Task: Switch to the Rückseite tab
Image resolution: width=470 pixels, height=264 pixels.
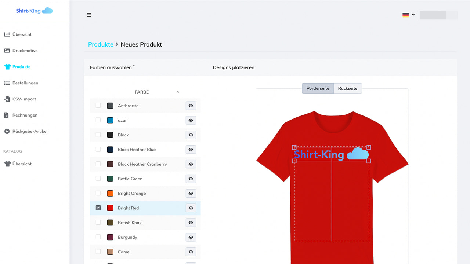Action: click(x=348, y=88)
